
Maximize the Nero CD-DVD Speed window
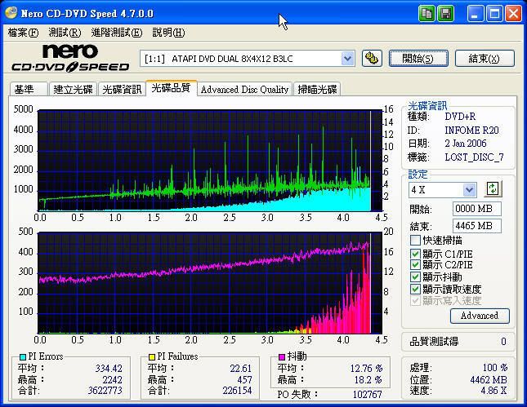point(494,14)
